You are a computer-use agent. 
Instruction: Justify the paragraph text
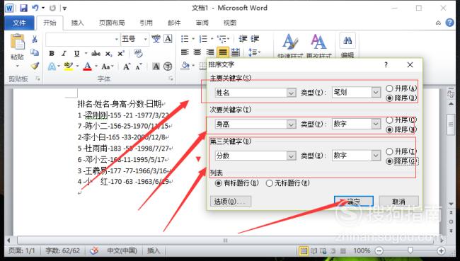click(x=223, y=52)
